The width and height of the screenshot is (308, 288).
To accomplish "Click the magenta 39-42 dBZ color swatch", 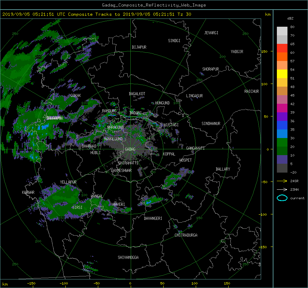I will pyautogui.click(x=282, y=108).
